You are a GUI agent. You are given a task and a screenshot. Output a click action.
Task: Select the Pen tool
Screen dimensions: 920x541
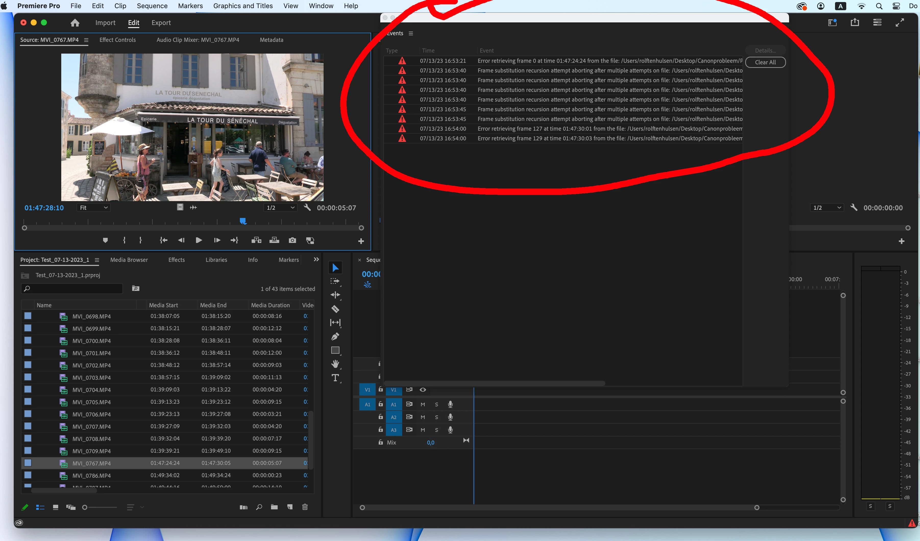click(x=335, y=337)
